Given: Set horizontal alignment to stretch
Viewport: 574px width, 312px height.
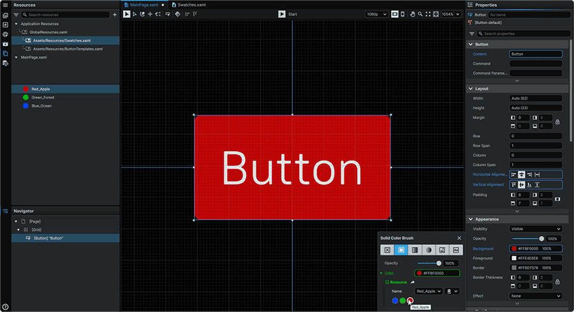Looking at the screenshot, I should point(537,175).
